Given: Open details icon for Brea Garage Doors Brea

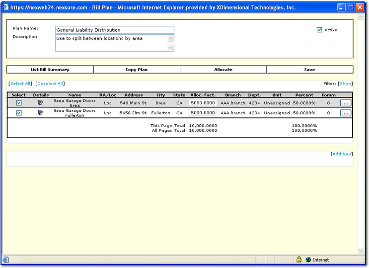Looking at the screenshot, I should pyautogui.click(x=41, y=102).
